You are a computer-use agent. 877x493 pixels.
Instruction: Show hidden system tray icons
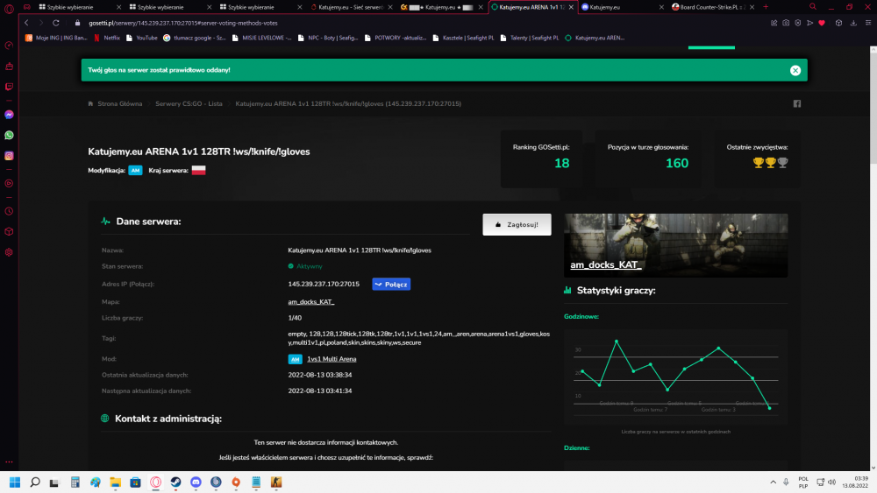tap(773, 482)
